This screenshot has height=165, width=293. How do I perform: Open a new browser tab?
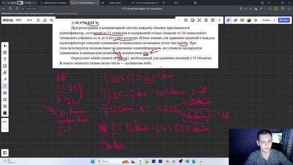click(x=195, y=3)
